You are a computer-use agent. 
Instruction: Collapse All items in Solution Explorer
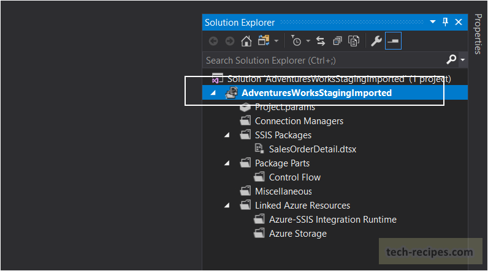click(x=337, y=41)
